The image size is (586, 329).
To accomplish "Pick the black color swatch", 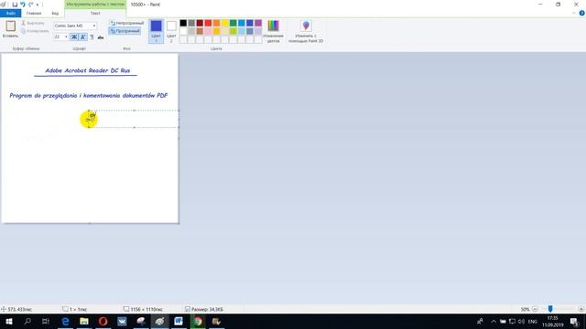I will point(183,23).
